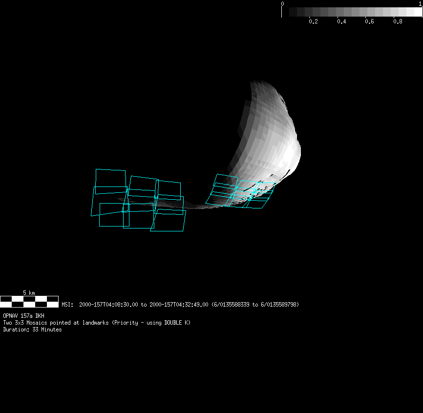Click the '0.2' legend tick label
The width and height of the screenshot is (423, 413).
pos(313,21)
